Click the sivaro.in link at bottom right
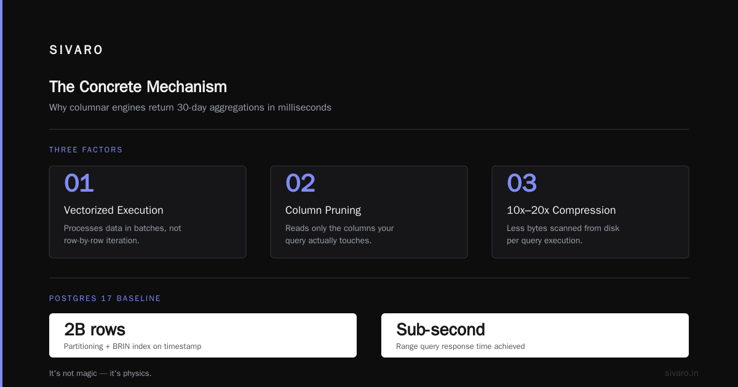738x387 pixels. point(681,373)
